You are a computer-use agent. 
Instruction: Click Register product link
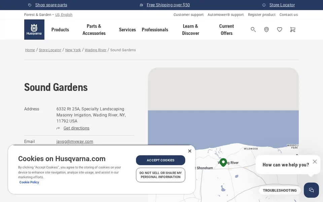(x=262, y=14)
